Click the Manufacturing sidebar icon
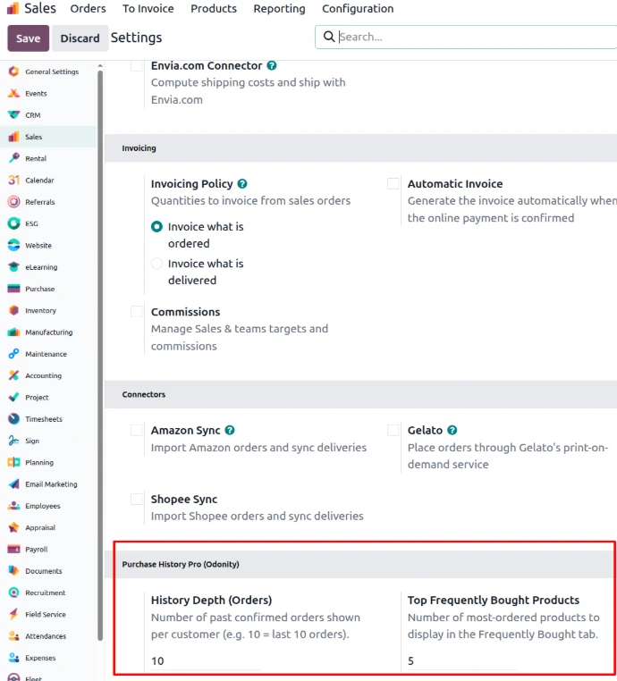This screenshot has height=681, width=617. pyautogui.click(x=13, y=332)
